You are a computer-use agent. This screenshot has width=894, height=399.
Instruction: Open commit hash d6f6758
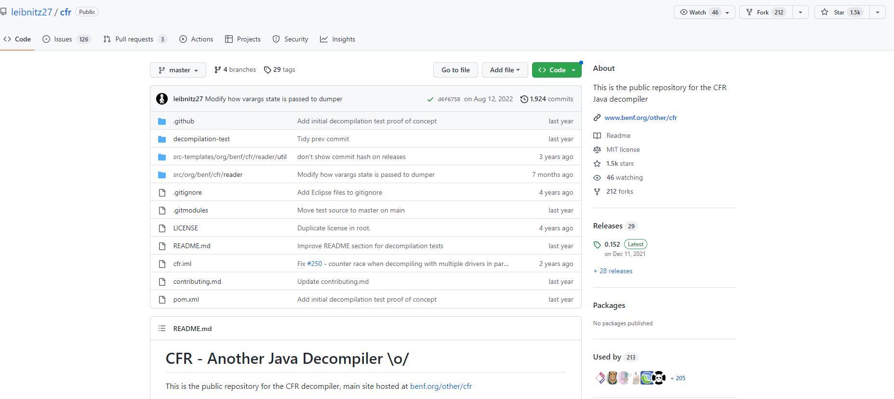coord(449,99)
